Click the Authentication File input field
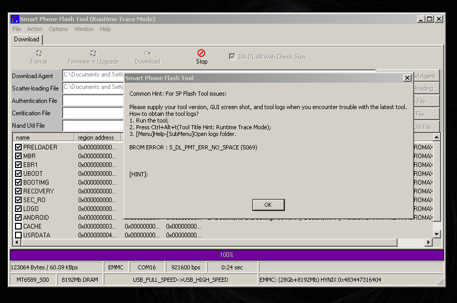Image resolution: width=457 pixels, height=303 pixels. click(92, 101)
